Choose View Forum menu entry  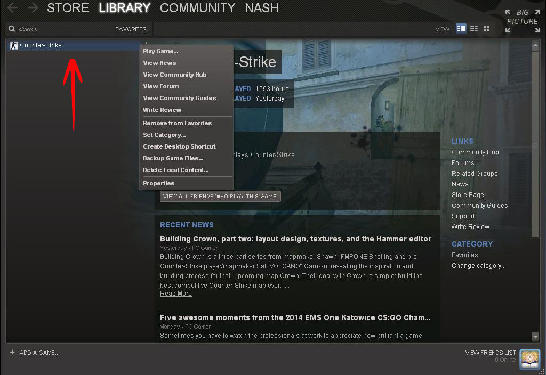pos(161,86)
